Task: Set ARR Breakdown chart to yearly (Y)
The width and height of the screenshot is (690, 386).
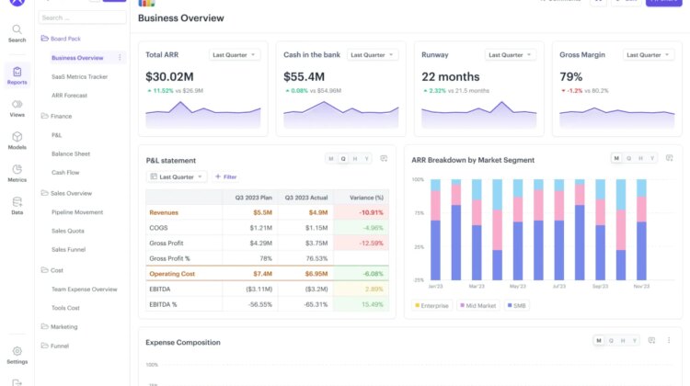Action: [x=652, y=158]
